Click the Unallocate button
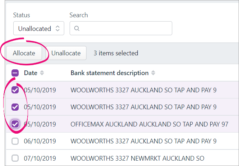Viewport: 239px width, 166px height. pos(66,53)
